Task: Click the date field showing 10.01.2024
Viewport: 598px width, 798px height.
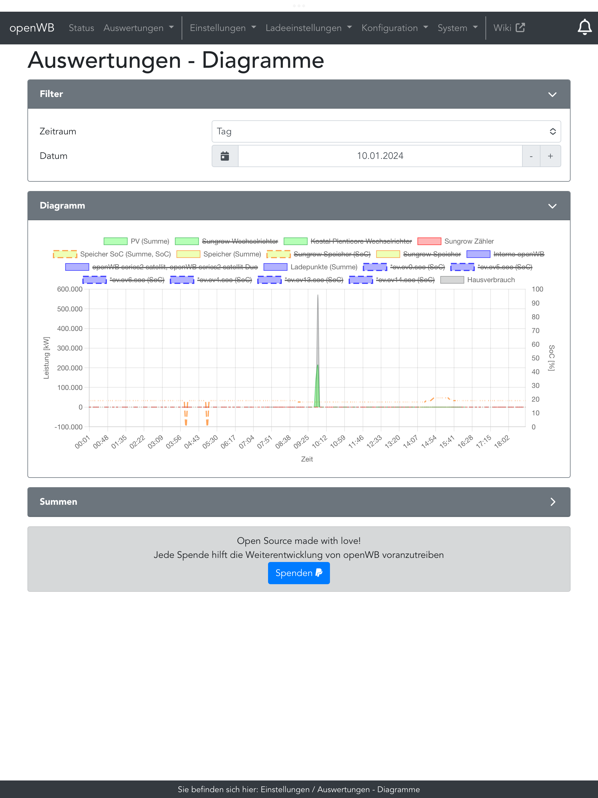Action: (x=380, y=156)
